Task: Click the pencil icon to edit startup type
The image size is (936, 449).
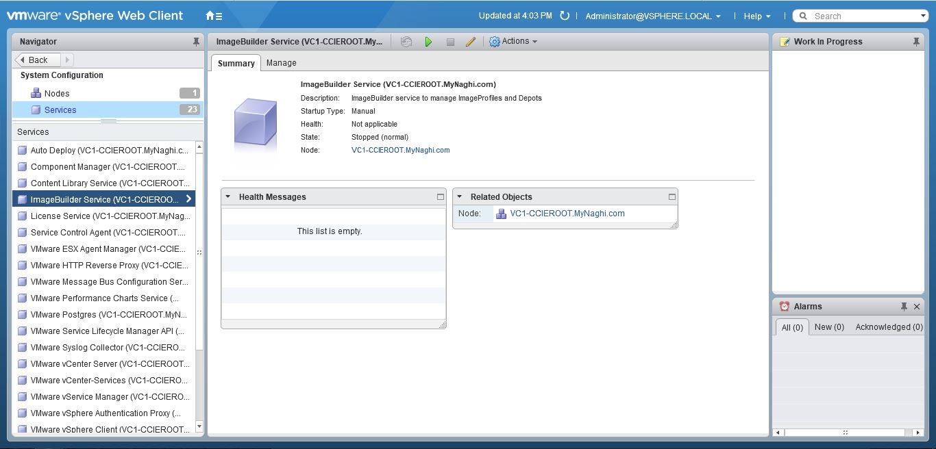Action: (x=471, y=42)
